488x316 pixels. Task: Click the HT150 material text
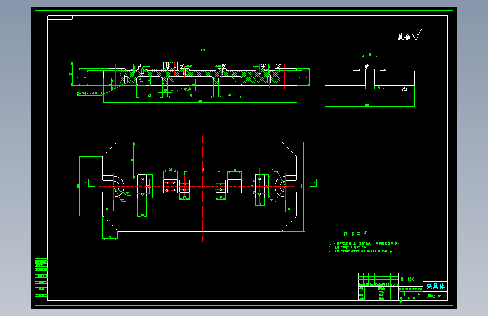[x=408, y=279]
